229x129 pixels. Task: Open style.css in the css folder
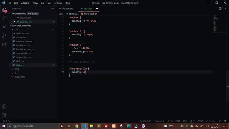pyautogui.click(x=20, y=65)
